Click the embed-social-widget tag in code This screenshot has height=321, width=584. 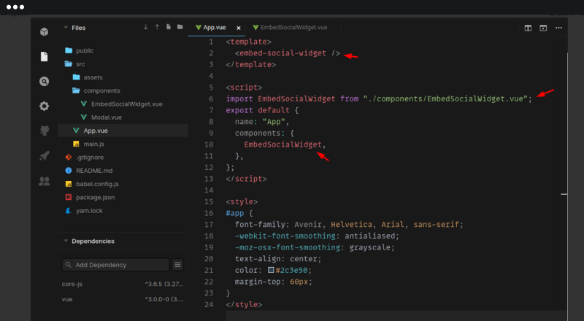(283, 53)
